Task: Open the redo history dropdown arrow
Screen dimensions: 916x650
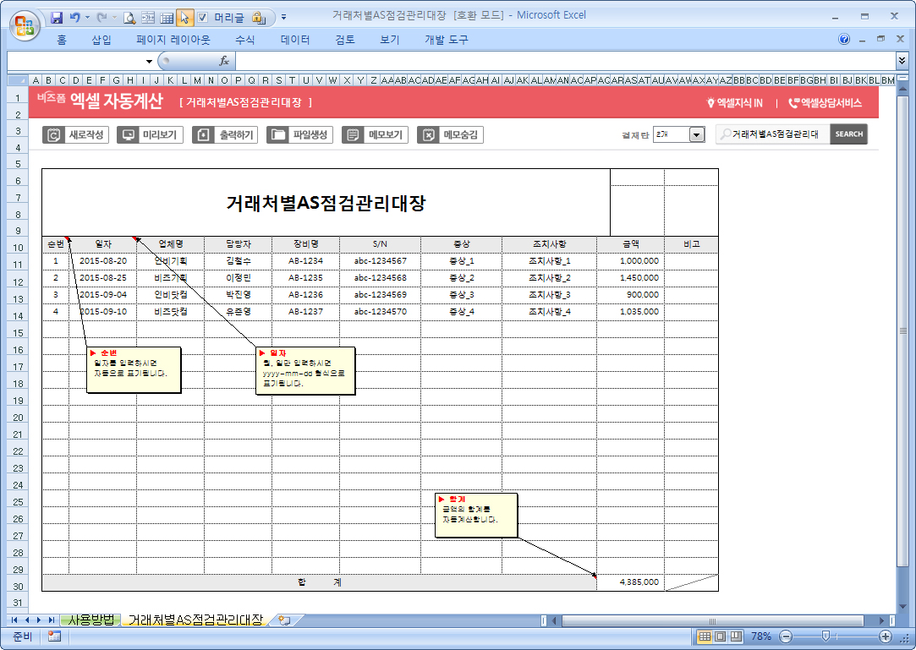Action: click(114, 18)
